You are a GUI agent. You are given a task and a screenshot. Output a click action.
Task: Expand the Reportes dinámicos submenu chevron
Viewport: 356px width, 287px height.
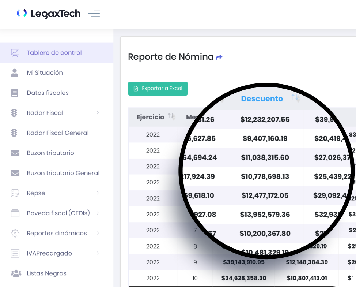tap(98, 233)
